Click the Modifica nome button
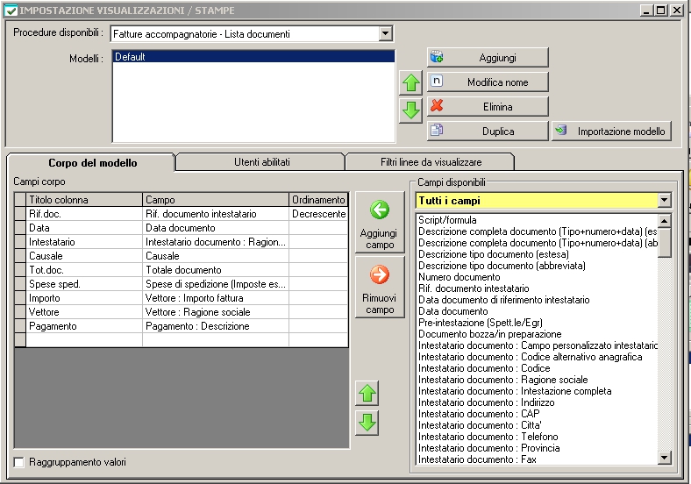The image size is (691, 484). (x=488, y=82)
